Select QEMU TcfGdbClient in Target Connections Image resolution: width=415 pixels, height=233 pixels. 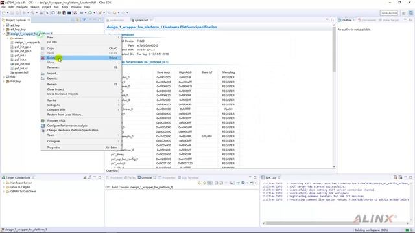23,192
